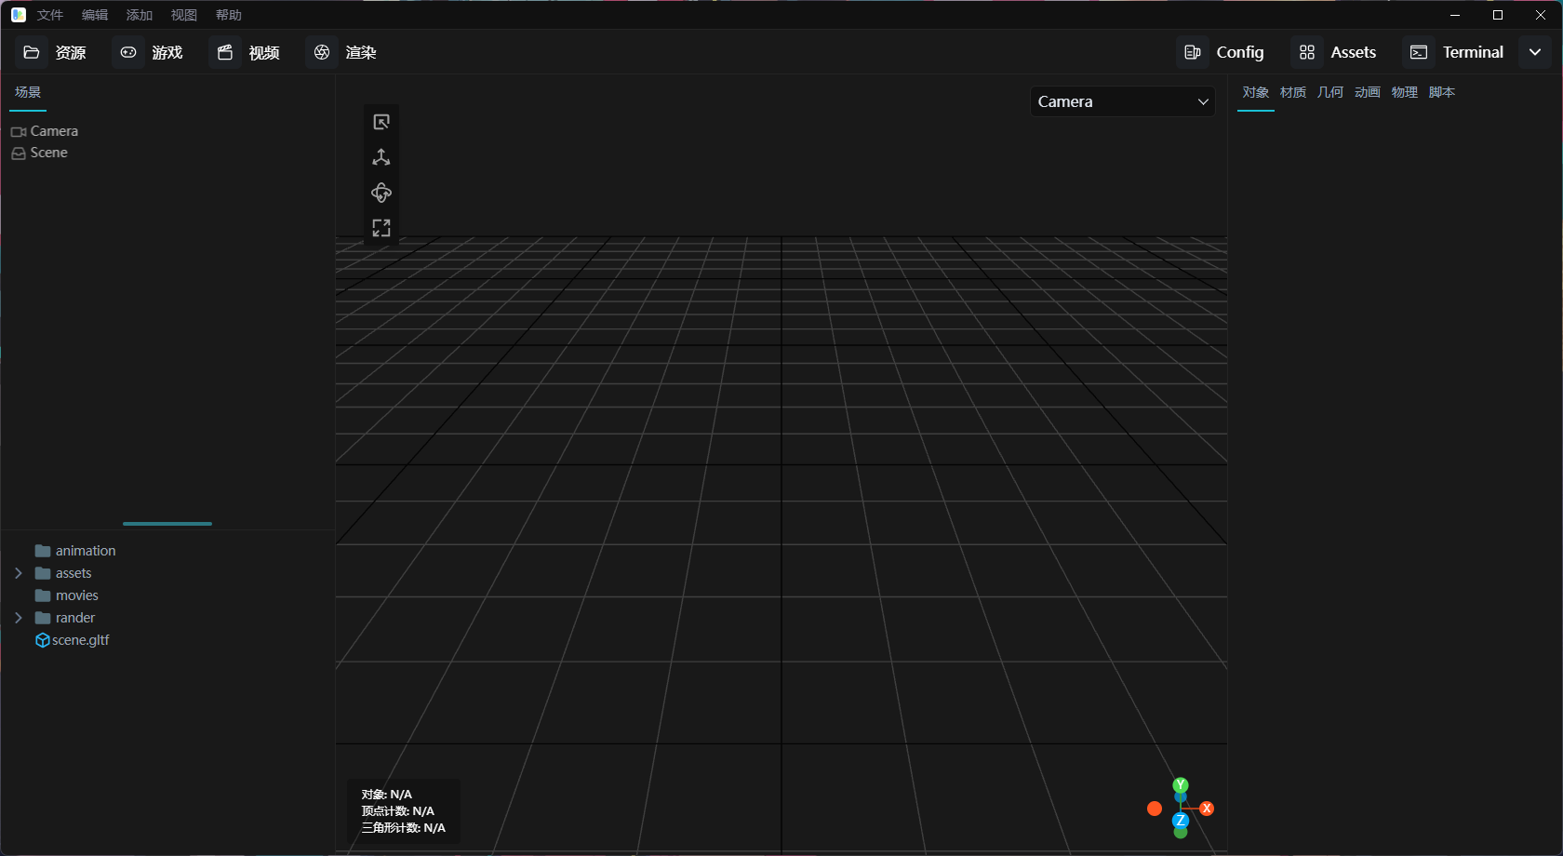The image size is (1563, 856).
Task: Select Scene text in the scene tree
Action: tap(49, 153)
